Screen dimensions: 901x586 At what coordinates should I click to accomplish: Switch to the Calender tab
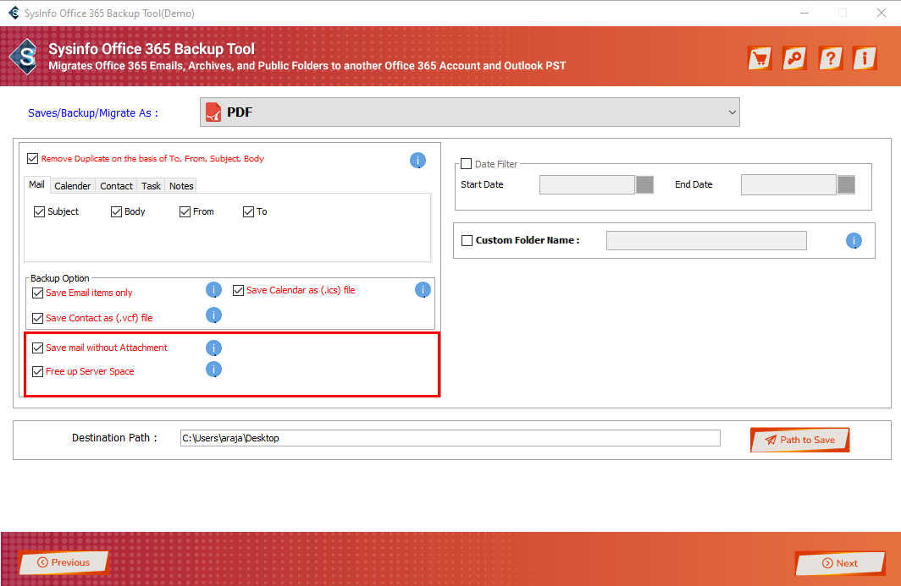pos(73,186)
